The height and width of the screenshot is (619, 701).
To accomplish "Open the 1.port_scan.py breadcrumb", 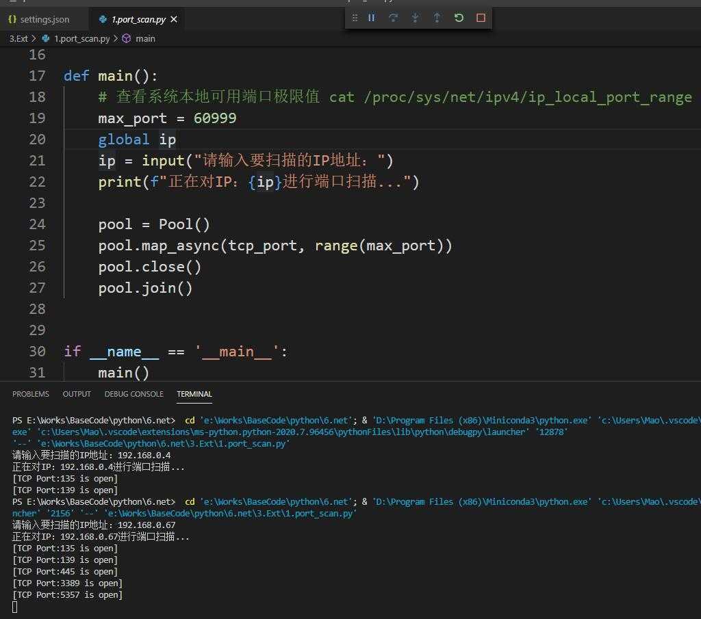I will pyautogui.click(x=82, y=39).
